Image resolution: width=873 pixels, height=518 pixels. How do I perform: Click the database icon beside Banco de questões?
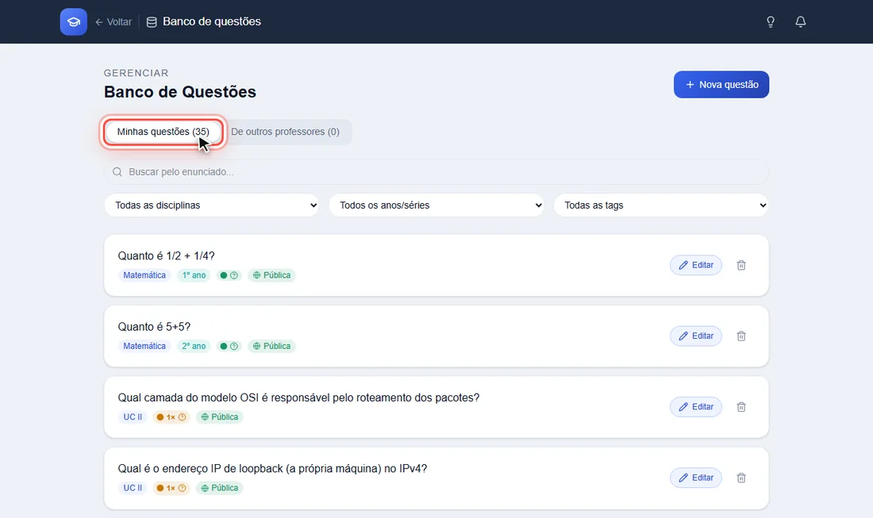coord(152,22)
